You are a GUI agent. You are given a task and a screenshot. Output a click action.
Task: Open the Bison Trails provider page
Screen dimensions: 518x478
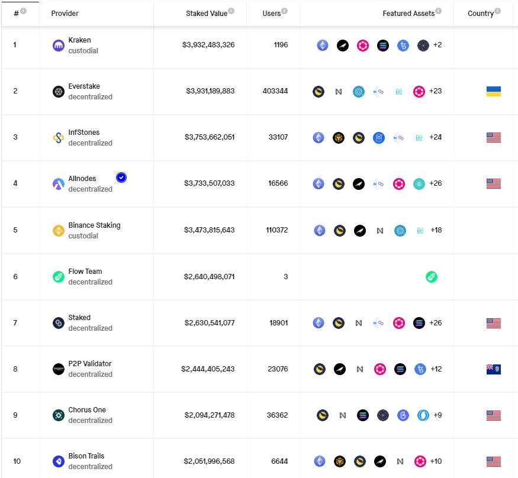[86, 456]
